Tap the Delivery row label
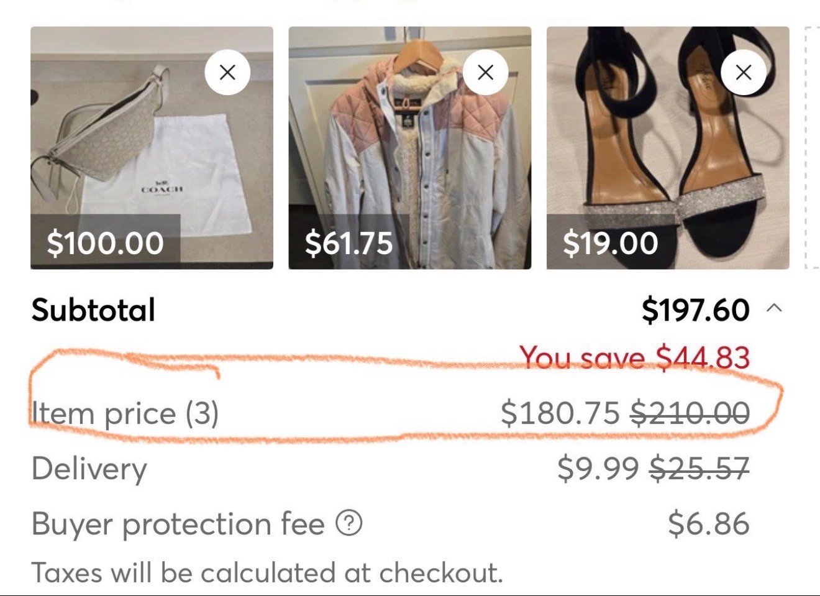The width and height of the screenshot is (820, 596). click(x=89, y=469)
